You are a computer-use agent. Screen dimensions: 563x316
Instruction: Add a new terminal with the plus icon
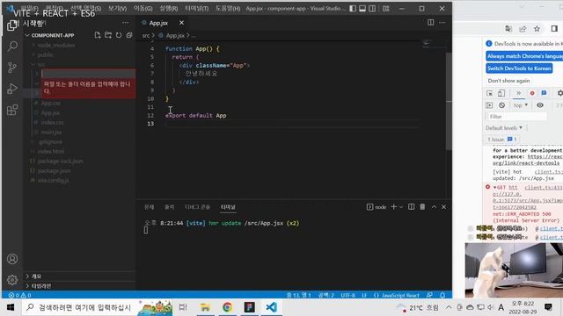[393, 207]
